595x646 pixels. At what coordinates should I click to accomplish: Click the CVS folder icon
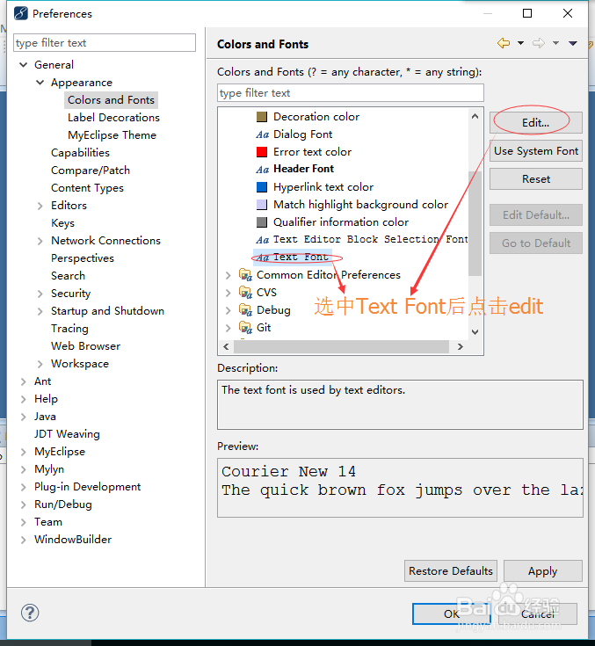[245, 293]
